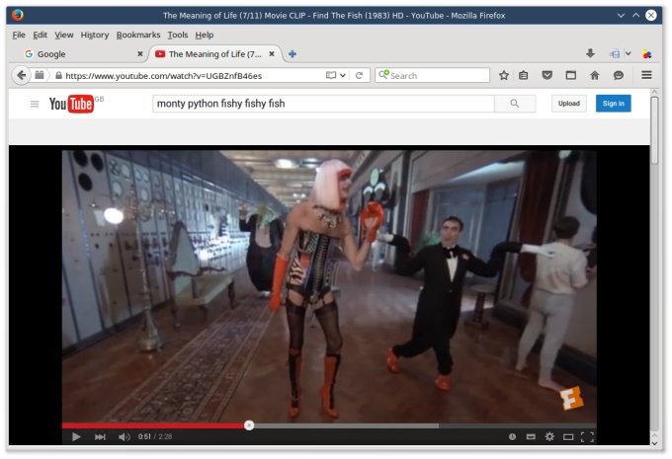
Task: Click the Upload button
Action: point(568,104)
